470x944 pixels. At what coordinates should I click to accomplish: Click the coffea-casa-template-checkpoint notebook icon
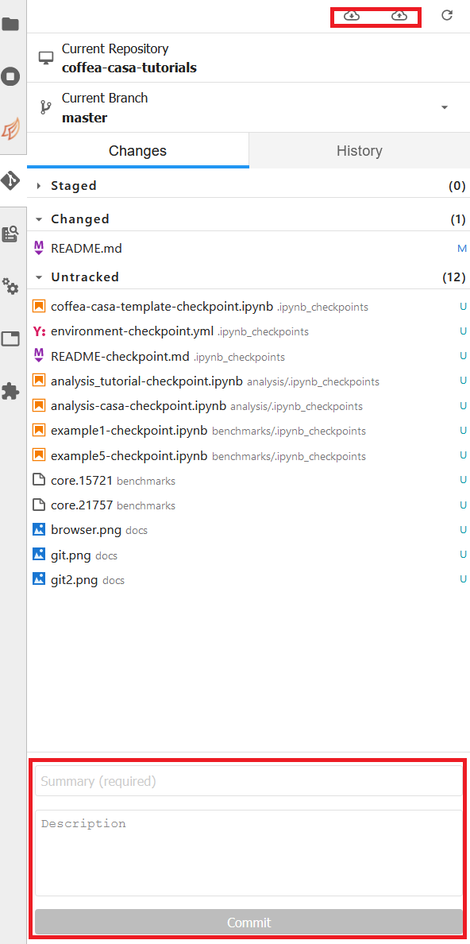pos(39,307)
